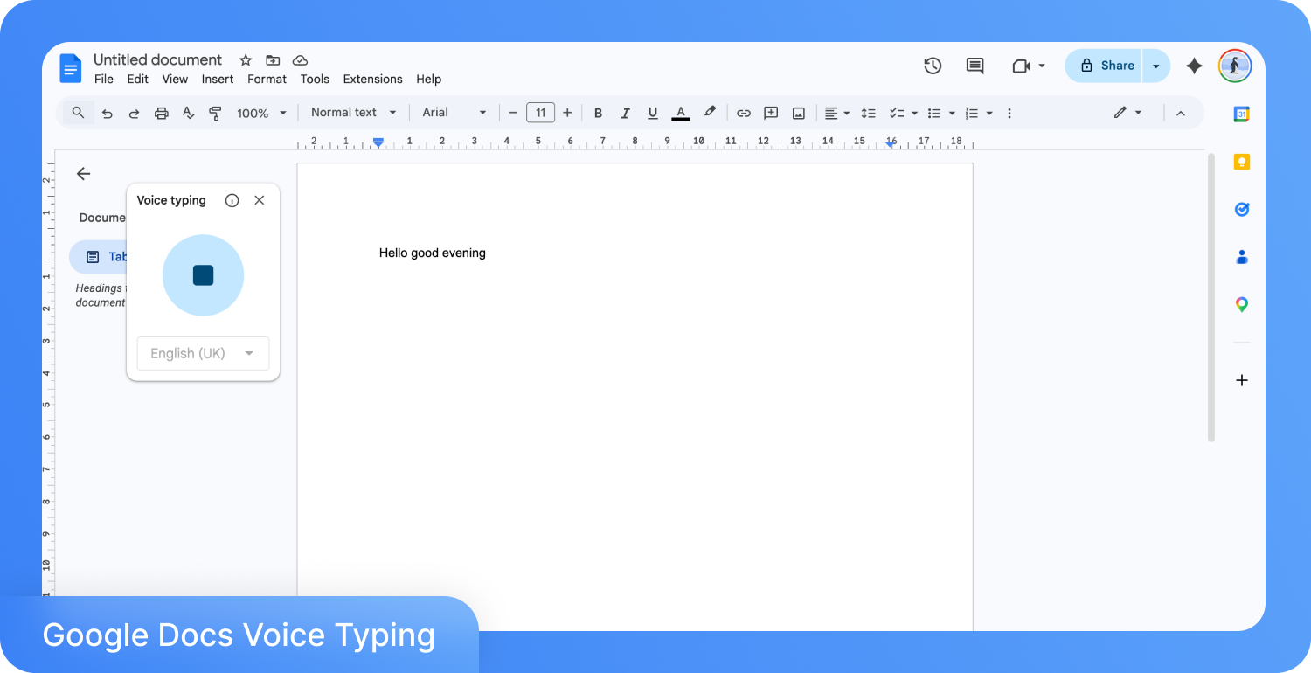Image resolution: width=1311 pixels, height=673 pixels.
Task: Select the text highlight color tool
Action: pyautogui.click(x=709, y=113)
